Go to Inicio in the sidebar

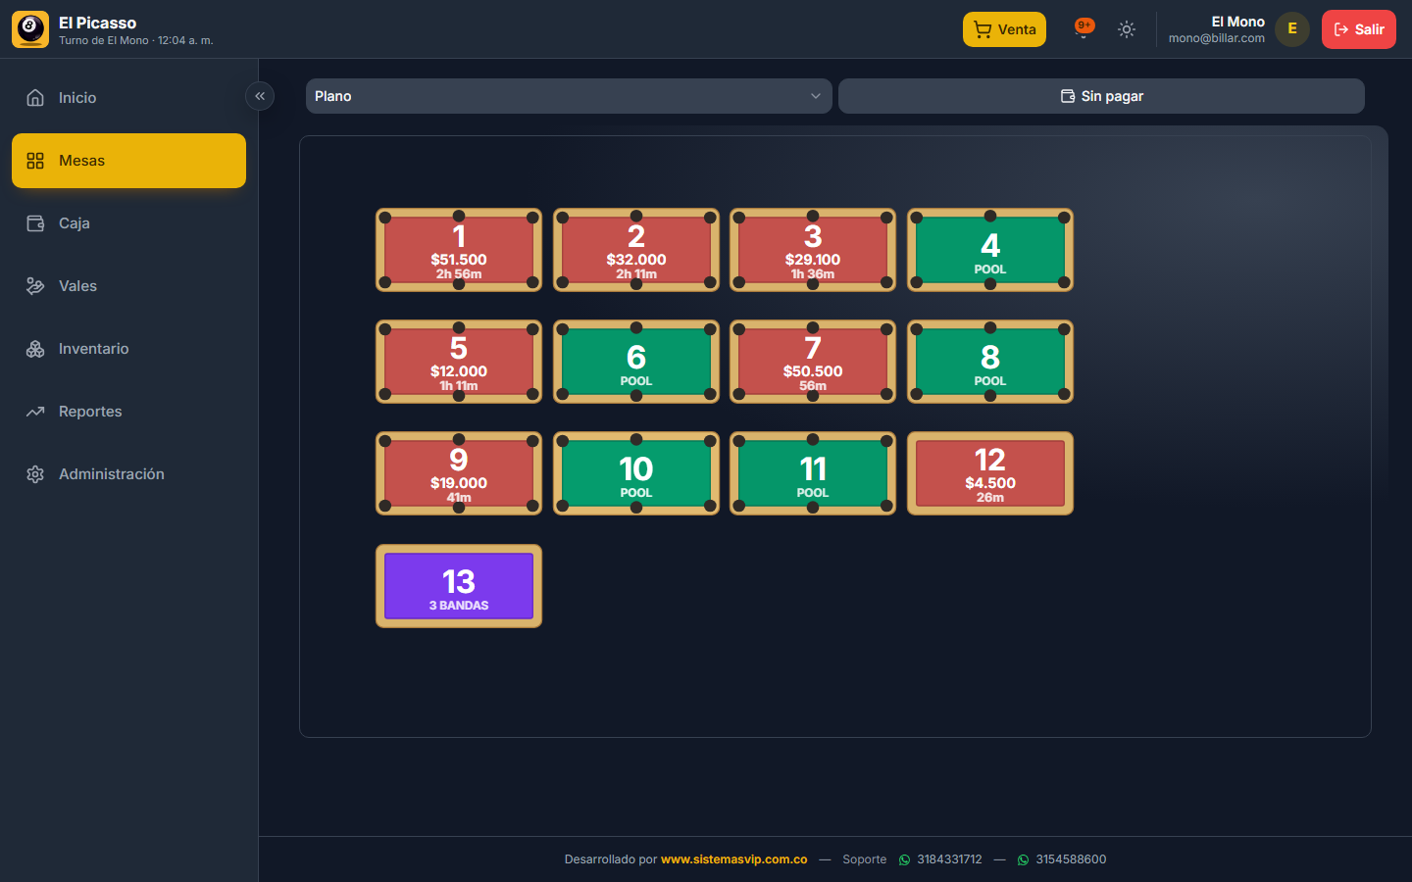tap(128, 98)
